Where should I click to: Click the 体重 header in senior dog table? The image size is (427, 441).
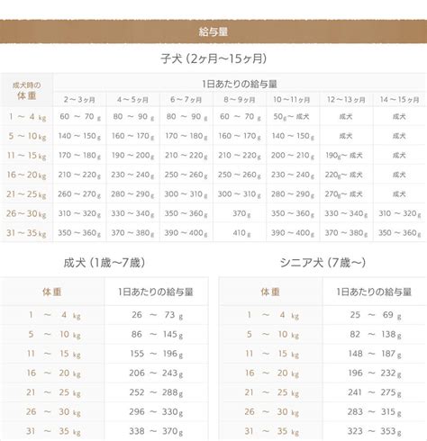coord(270,292)
